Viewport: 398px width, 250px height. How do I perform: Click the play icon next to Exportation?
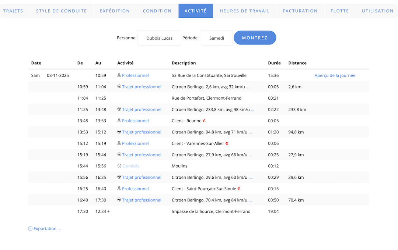(x=30, y=229)
